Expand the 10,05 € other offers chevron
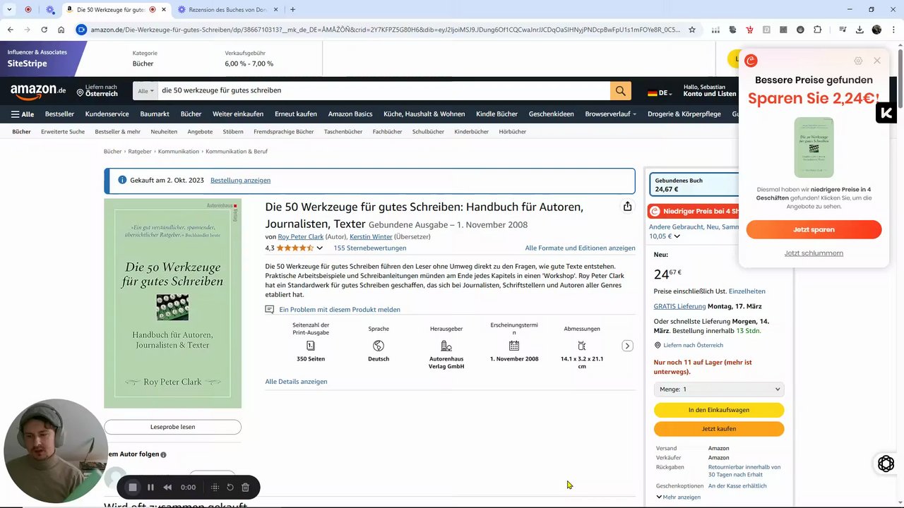The width and height of the screenshot is (904, 508). pos(677,237)
